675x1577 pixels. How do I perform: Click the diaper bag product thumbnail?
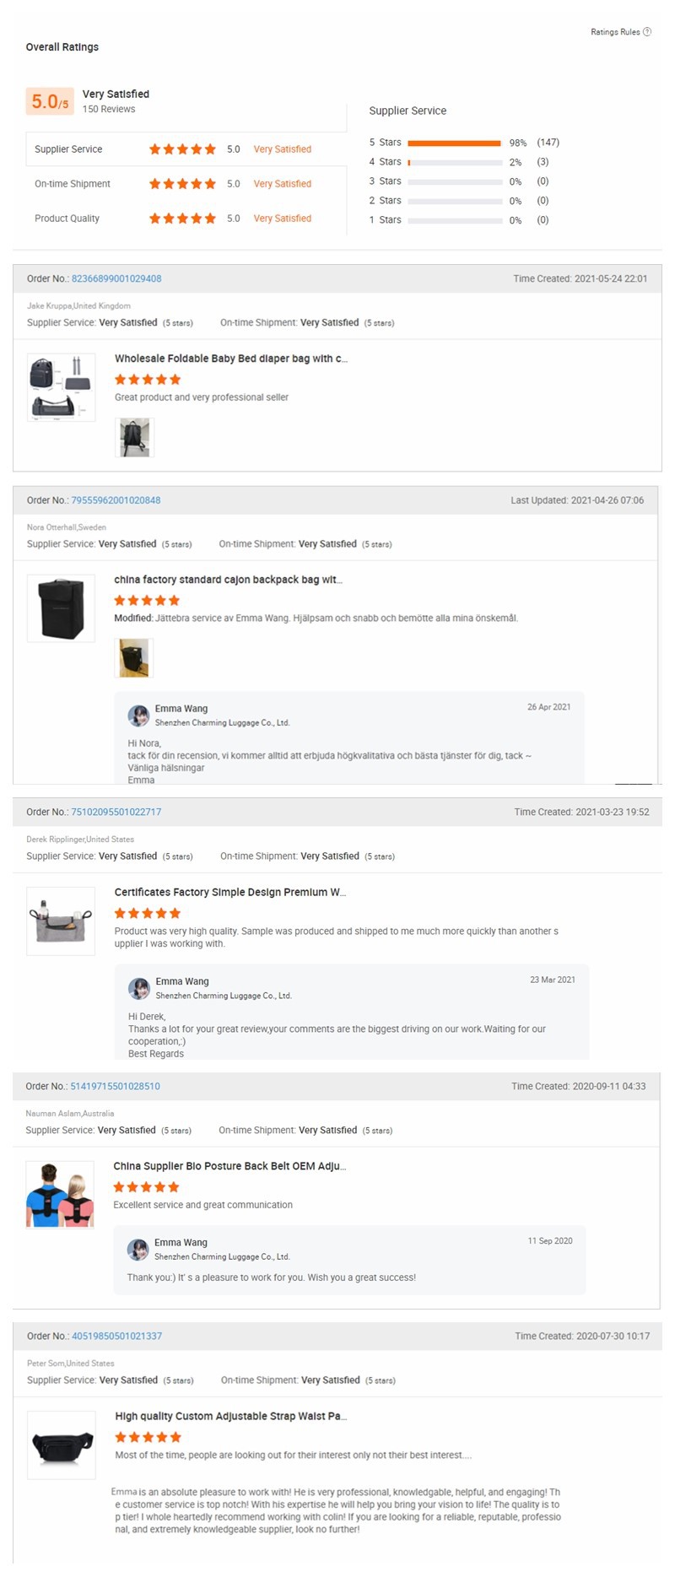click(x=61, y=387)
